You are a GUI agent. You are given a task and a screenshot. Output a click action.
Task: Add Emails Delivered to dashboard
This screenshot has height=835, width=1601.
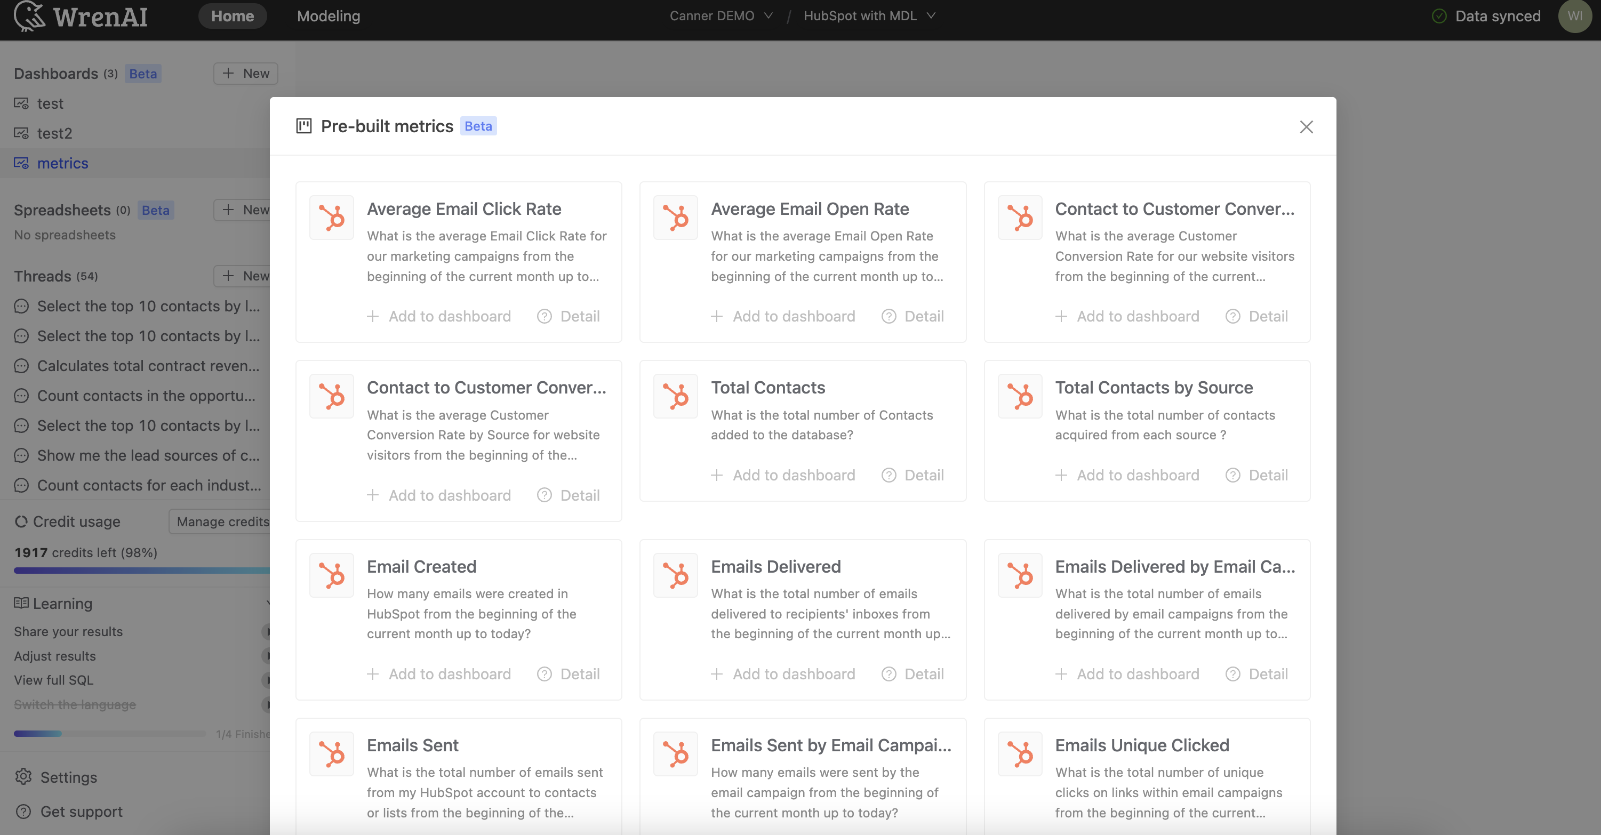tap(783, 674)
